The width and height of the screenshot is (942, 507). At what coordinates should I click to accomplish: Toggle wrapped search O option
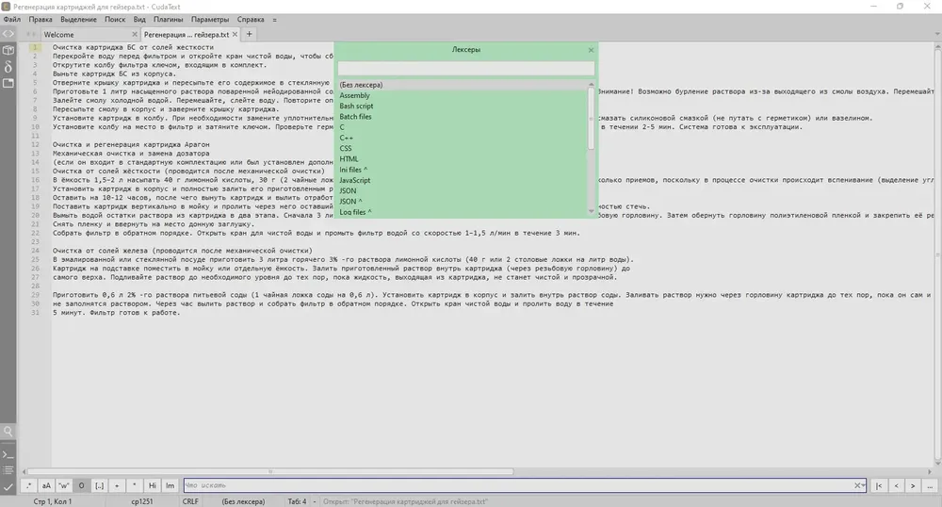pos(82,485)
